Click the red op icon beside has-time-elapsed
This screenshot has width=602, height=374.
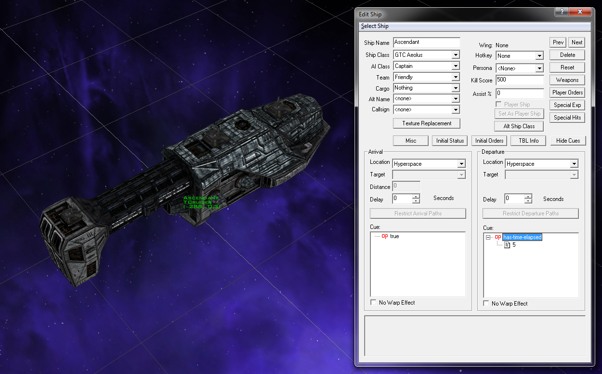click(x=498, y=237)
